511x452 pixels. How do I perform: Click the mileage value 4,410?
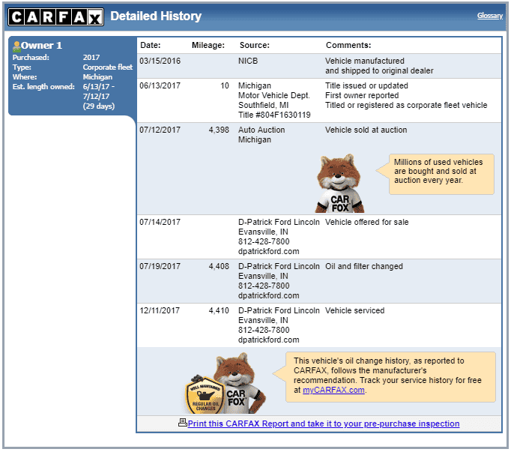[x=219, y=310]
